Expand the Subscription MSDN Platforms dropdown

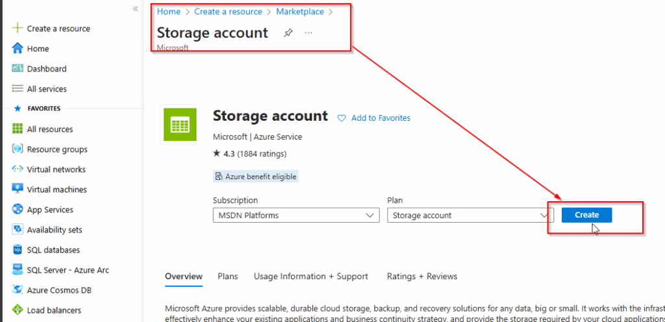point(296,216)
